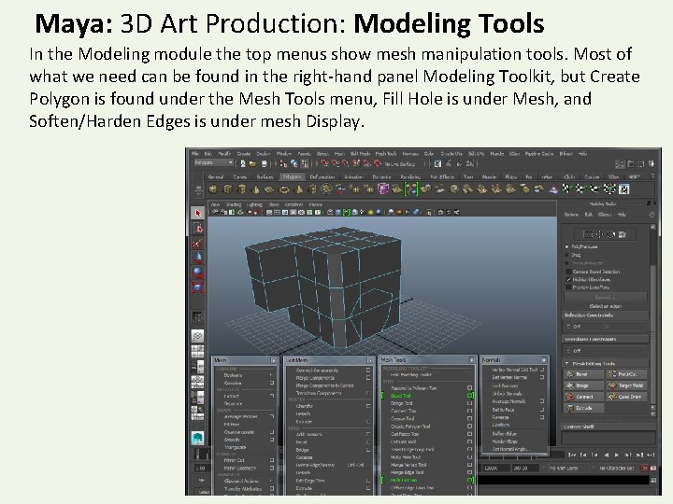673x504 pixels.
Task: Select the Drag radio option
Action: tap(567, 255)
